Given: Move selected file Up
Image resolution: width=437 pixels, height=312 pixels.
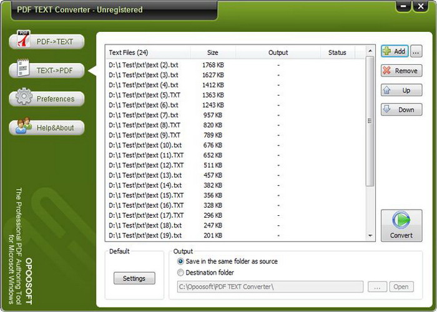Looking at the screenshot, I should click(x=401, y=90).
